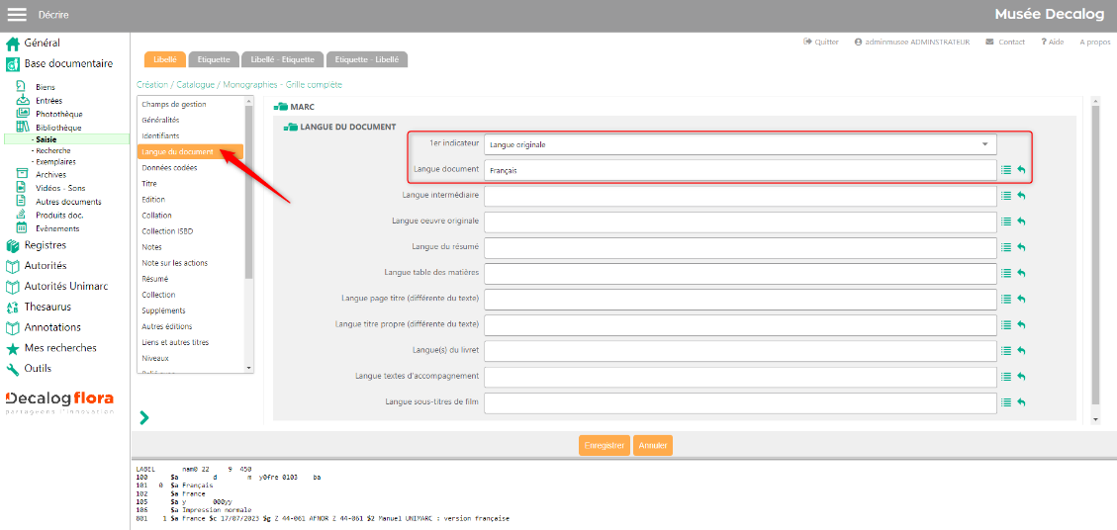Click list icon beside Langue sous-titres de film

(1006, 402)
